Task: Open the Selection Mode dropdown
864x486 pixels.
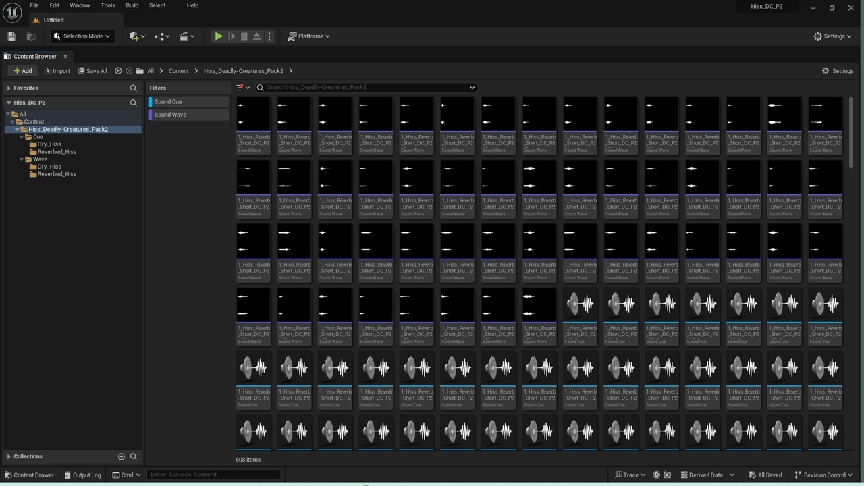Action: pos(82,36)
